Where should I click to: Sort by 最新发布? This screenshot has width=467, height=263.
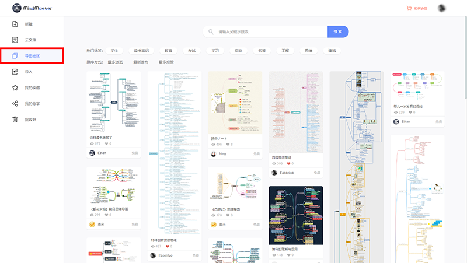click(141, 62)
